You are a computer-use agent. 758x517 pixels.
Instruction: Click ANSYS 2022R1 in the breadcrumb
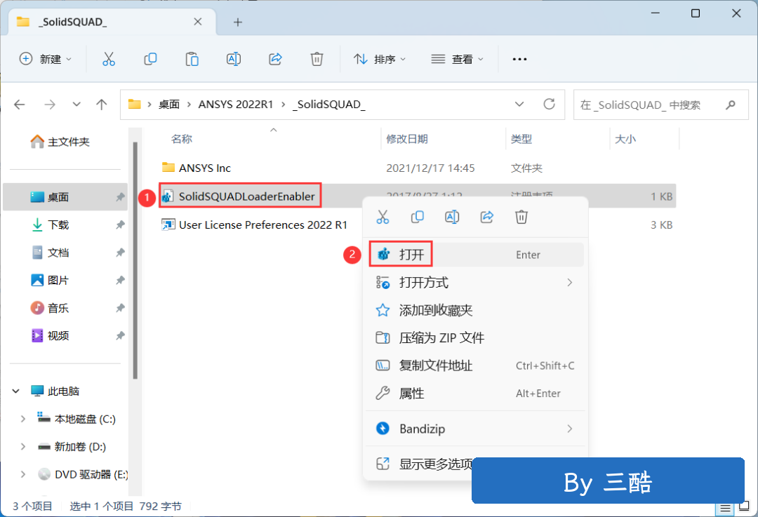coord(235,105)
